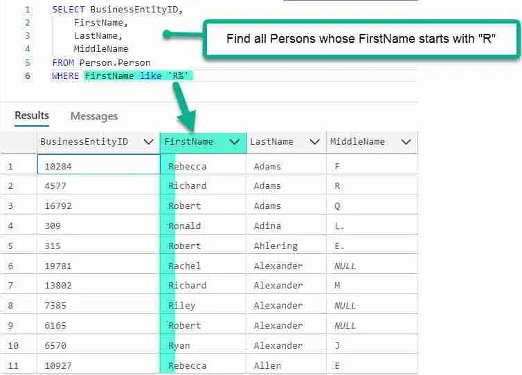Select the LastName column header
522x375 pixels.
tap(287, 143)
